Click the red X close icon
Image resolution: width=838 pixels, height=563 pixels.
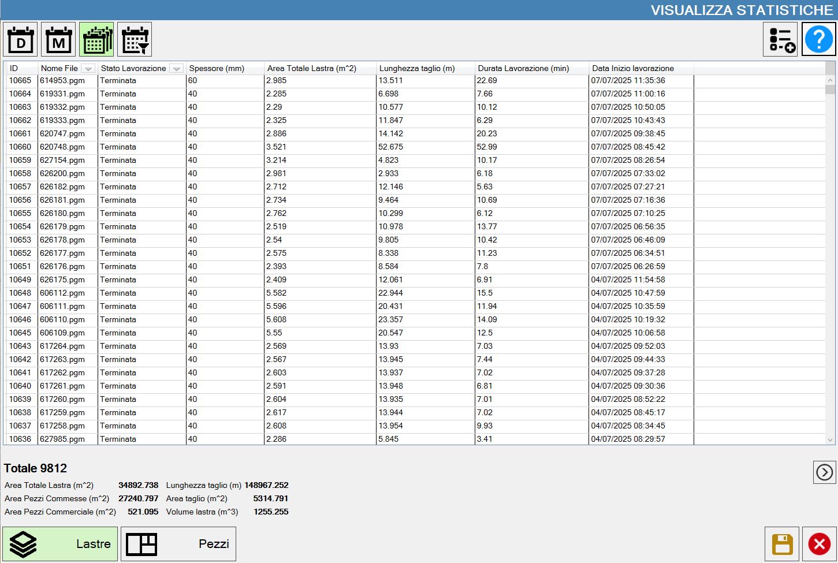tap(819, 544)
